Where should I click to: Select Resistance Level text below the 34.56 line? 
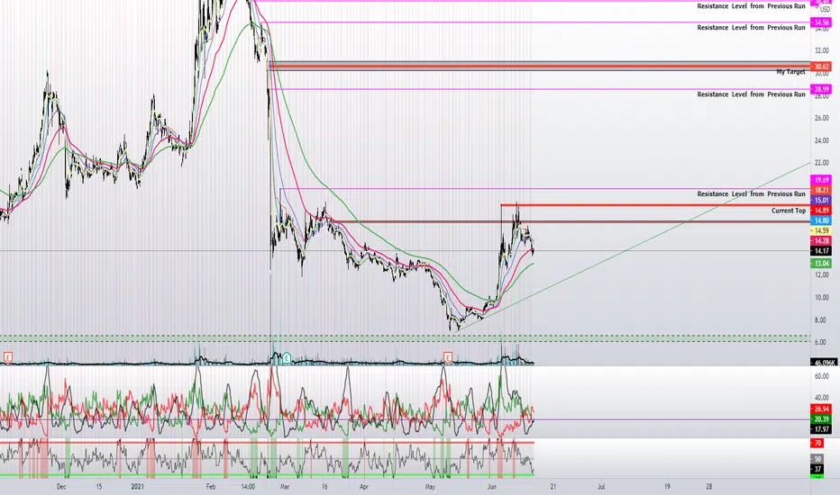tap(751, 27)
